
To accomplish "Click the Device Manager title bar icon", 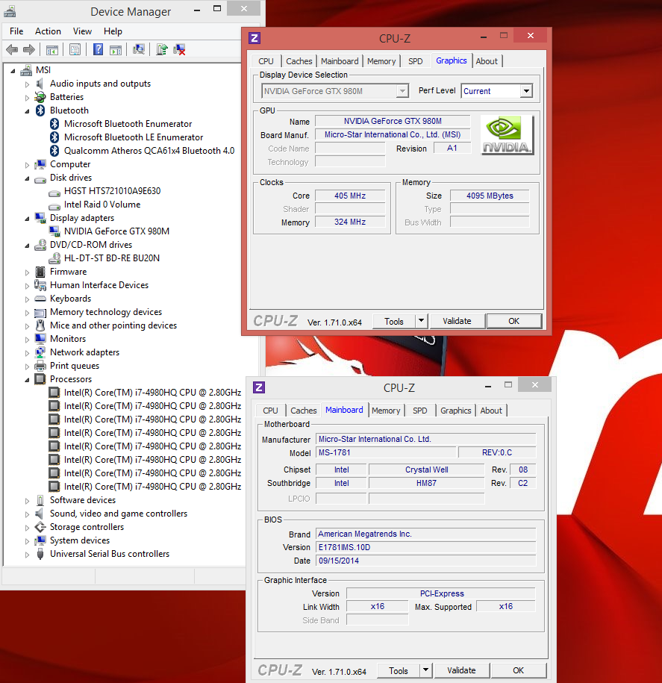I will click(10, 11).
